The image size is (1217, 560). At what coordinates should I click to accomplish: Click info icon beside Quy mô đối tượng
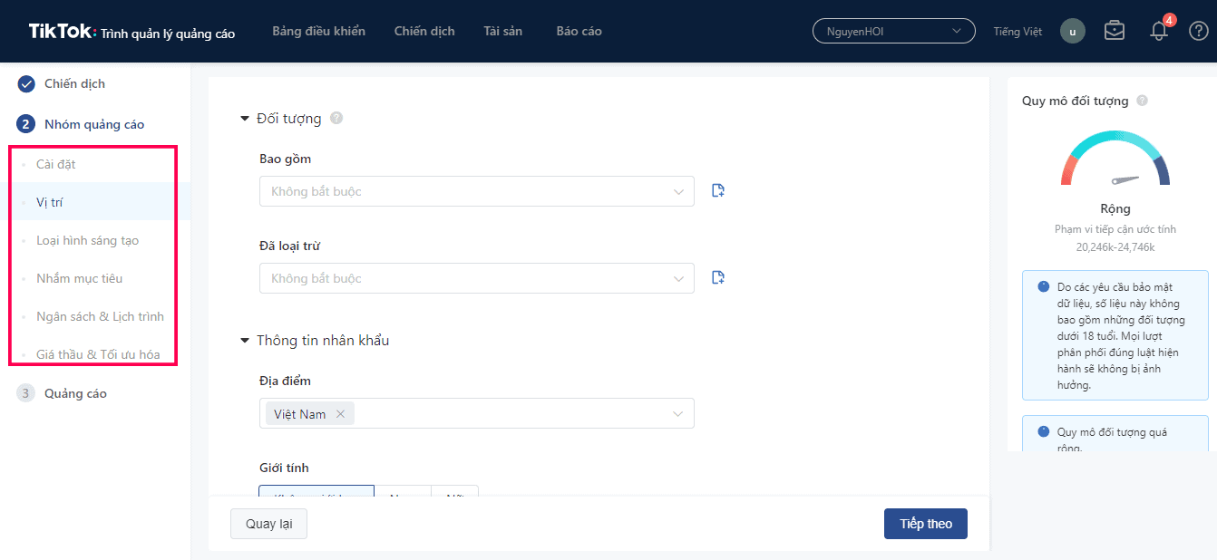pyautogui.click(x=1142, y=101)
